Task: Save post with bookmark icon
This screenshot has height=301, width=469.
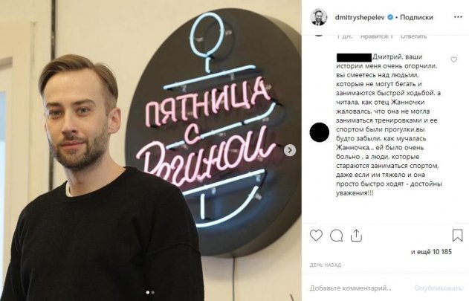Action: coord(457,236)
